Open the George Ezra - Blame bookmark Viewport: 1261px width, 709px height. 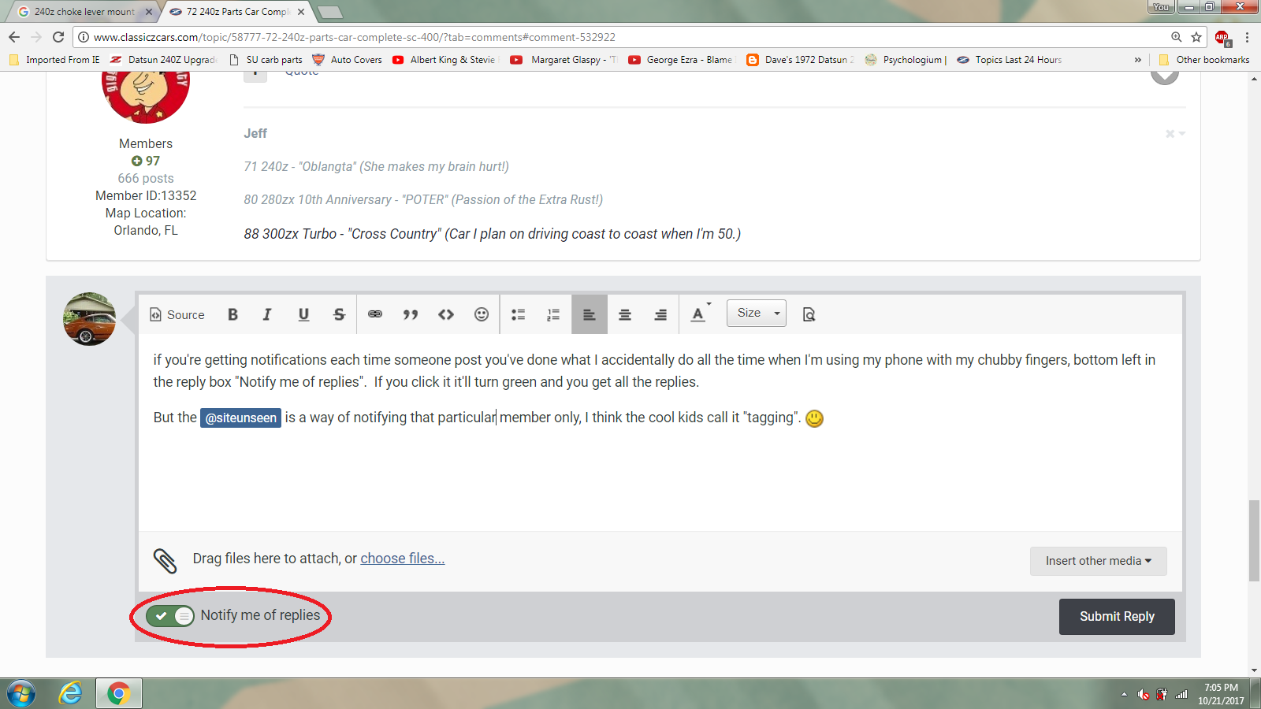[682, 60]
